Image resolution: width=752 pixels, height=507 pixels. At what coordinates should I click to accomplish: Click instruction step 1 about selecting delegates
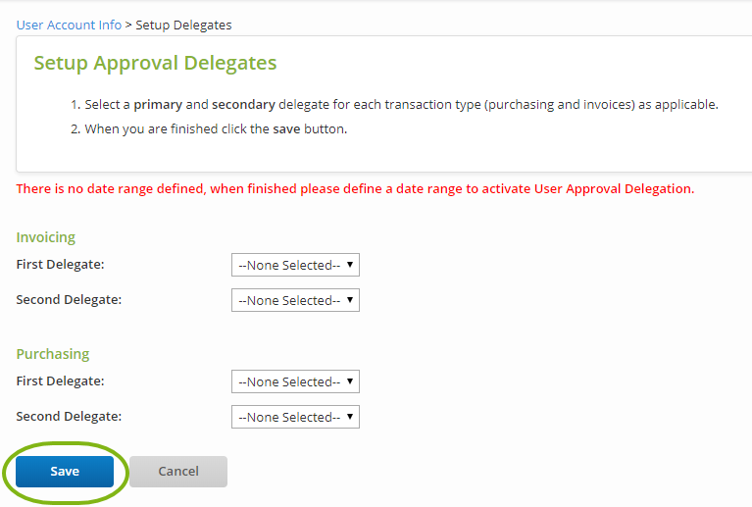coord(401,104)
